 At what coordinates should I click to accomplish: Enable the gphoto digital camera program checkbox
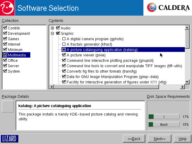click(64, 39)
